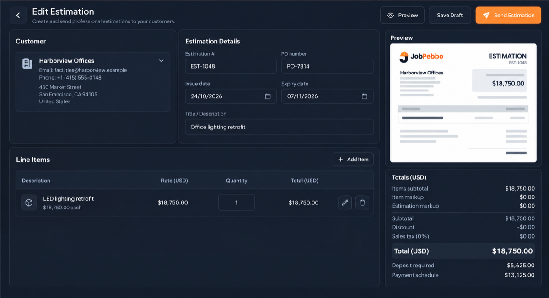549x298 pixels.
Task: Focus the Issue date field 24/10/2026
Action: (x=231, y=96)
